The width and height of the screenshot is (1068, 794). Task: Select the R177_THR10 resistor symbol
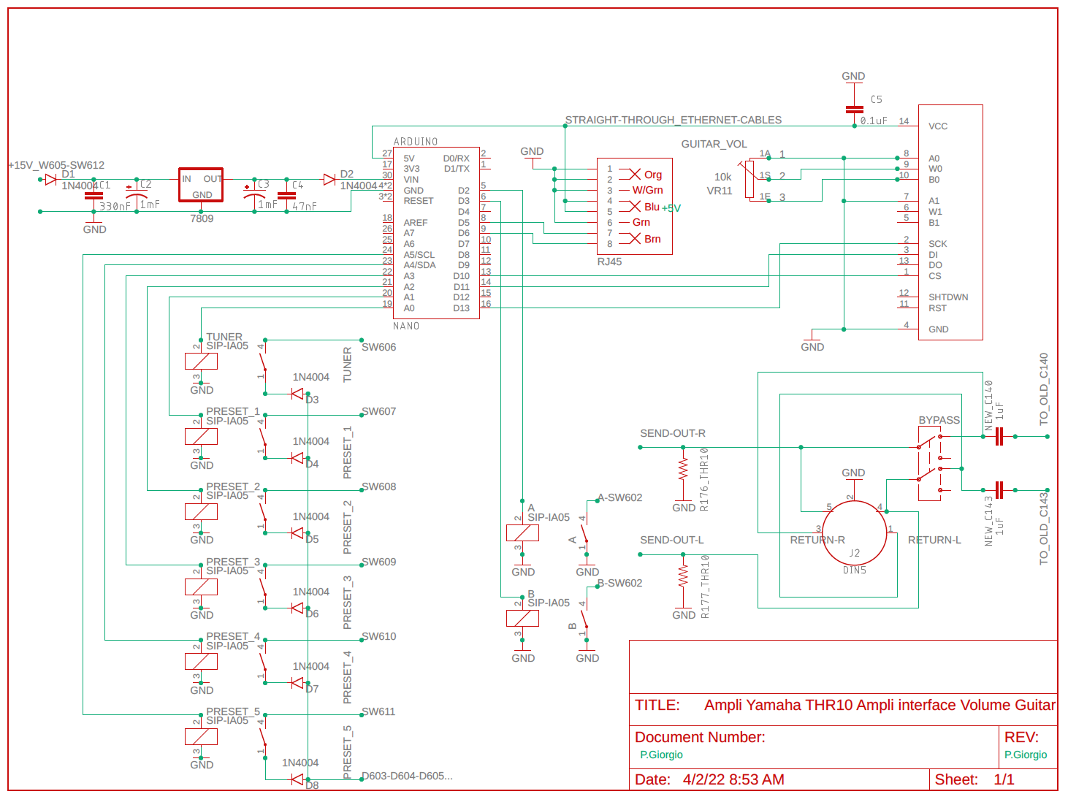[683, 576]
